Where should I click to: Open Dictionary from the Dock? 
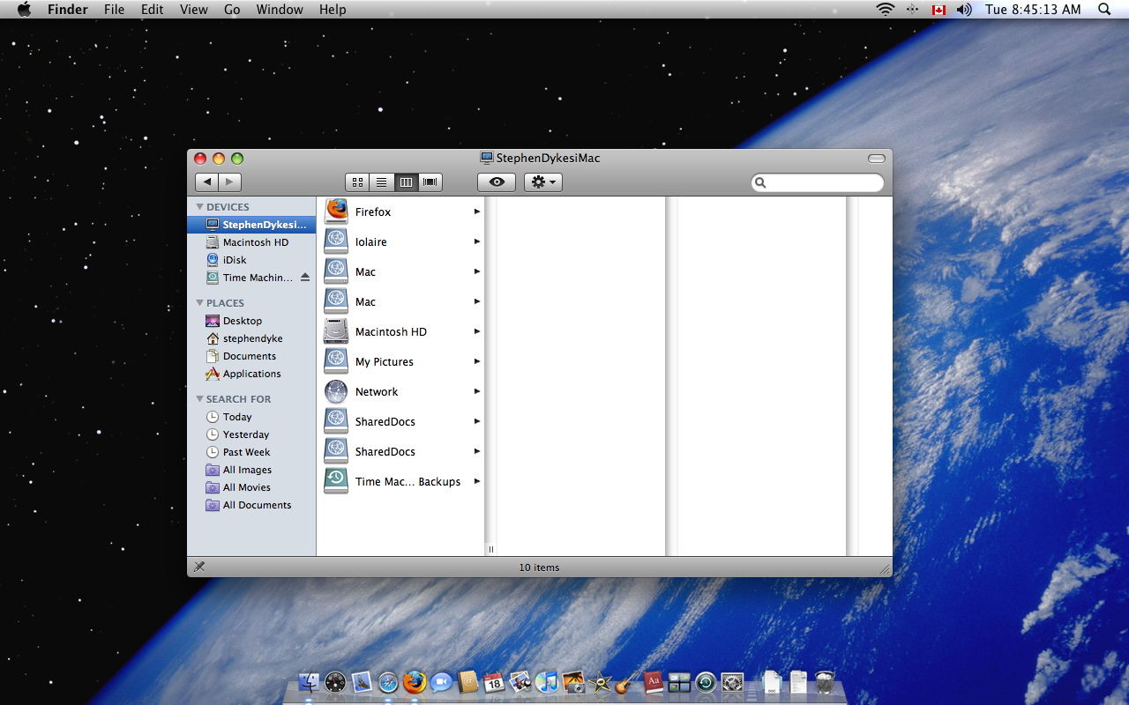653,681
